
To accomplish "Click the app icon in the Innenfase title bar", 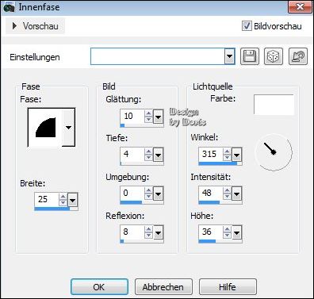I will click(9, 6).
